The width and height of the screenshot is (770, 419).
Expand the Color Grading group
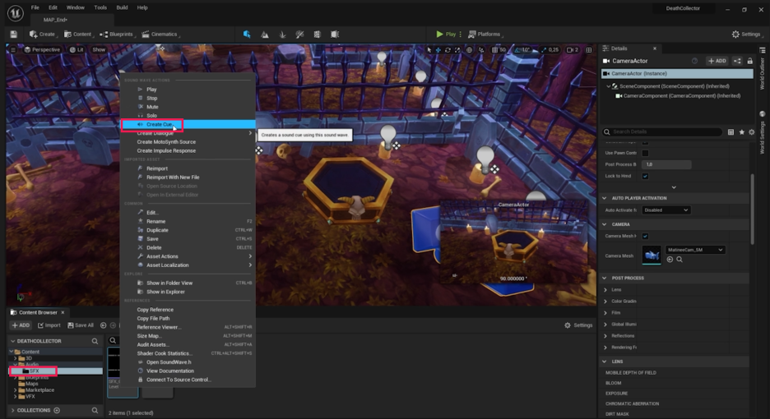[605, 302]
